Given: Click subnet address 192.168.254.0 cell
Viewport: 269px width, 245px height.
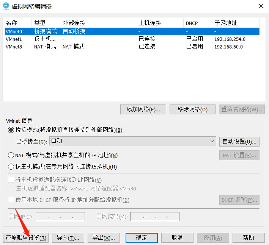Looking at the screenshot, I should (x=230, y=39).
